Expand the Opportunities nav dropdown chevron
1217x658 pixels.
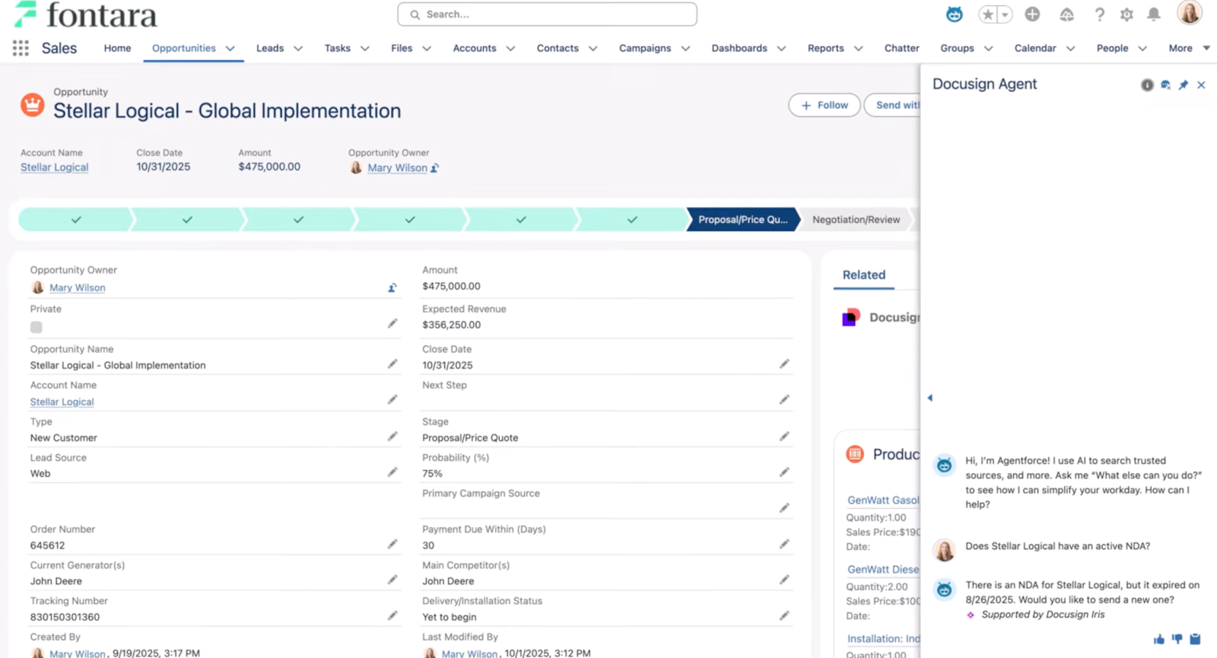tap(230, 49)
